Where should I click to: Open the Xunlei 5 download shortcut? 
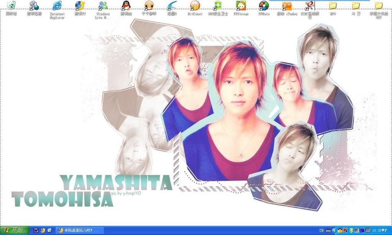(172, 6)
